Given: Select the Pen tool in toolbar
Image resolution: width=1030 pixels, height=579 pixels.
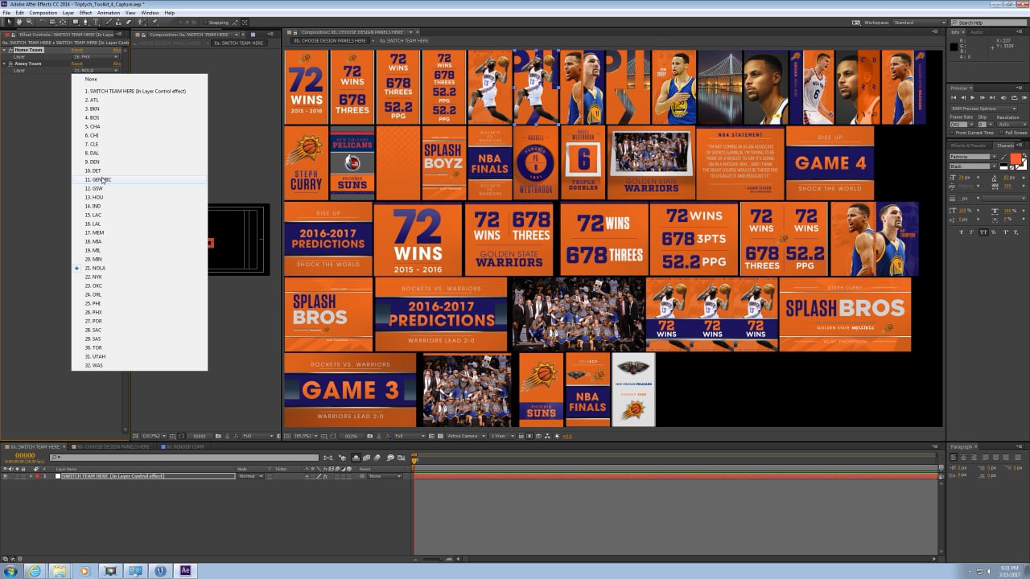Looking at the screenshot, I should point(86,22).
